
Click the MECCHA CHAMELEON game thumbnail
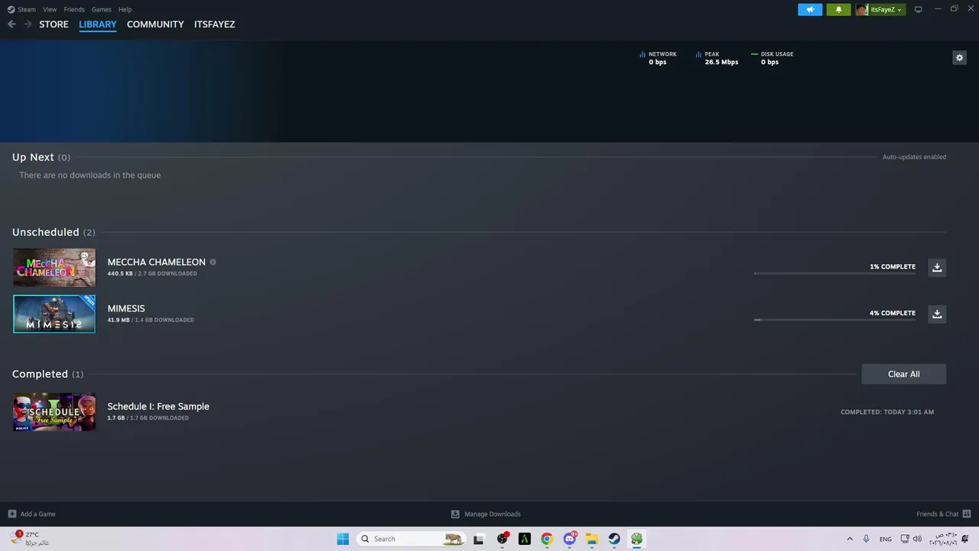[x=54, y=267]
